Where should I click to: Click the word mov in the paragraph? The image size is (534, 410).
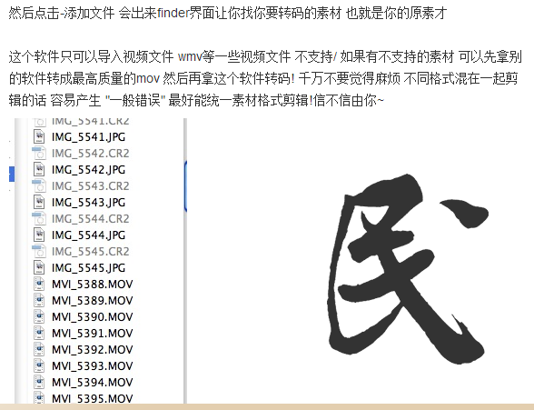[x=148, y=78]
